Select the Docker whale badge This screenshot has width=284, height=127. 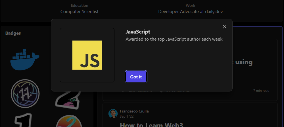click(x=25, y=59)
